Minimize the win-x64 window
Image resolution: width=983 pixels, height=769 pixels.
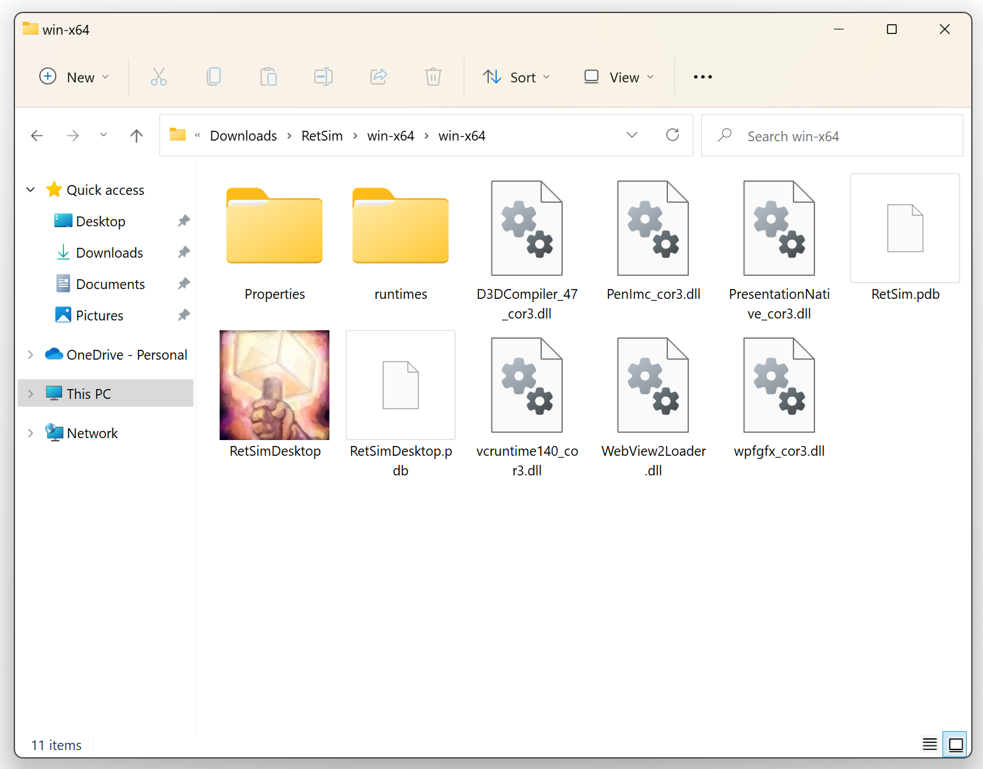tap(839, 29)
